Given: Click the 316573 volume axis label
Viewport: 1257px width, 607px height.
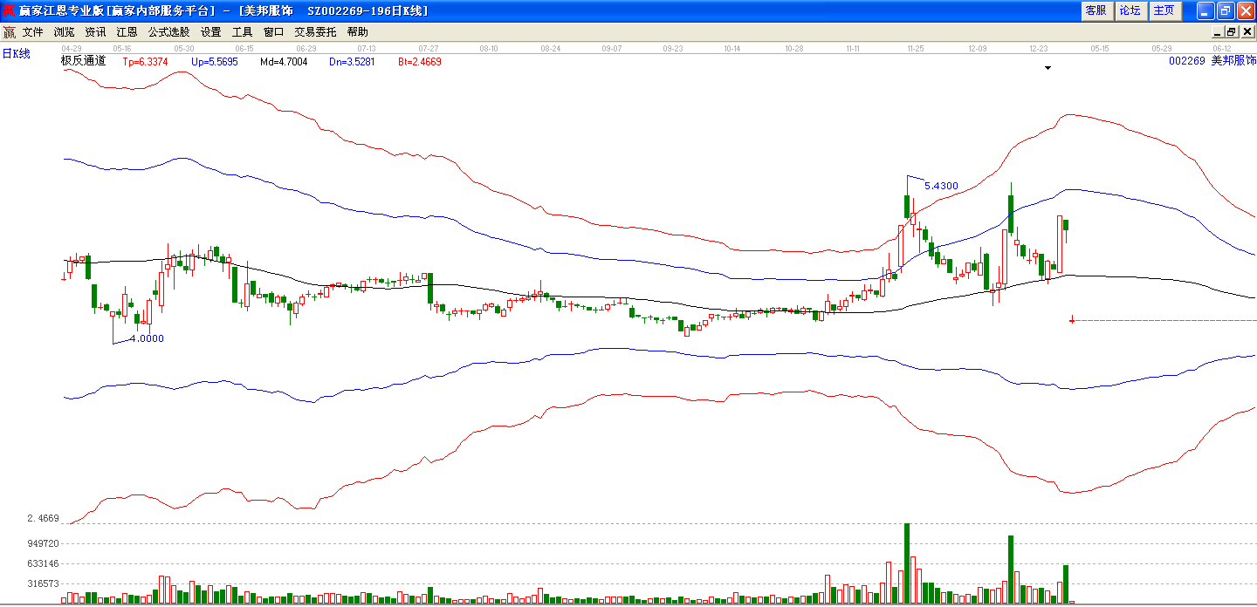Looking at the screenshot, I should (43, 584).
